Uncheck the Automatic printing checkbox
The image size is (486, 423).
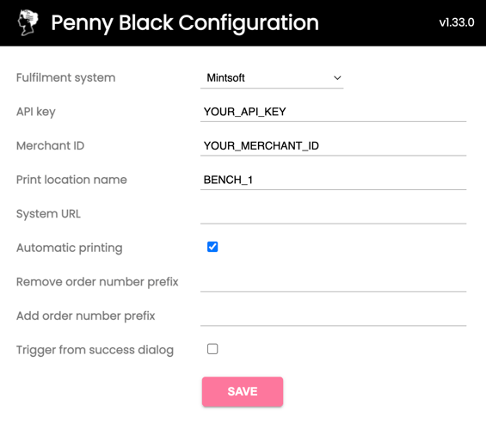(212, 247)
